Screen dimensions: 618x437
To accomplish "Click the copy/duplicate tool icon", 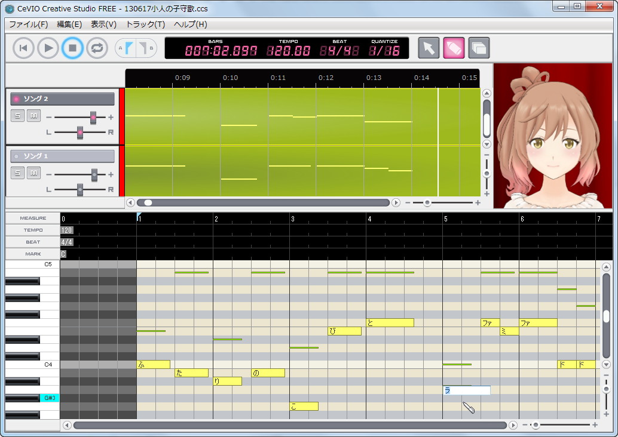I will click(x=478, y=48).
